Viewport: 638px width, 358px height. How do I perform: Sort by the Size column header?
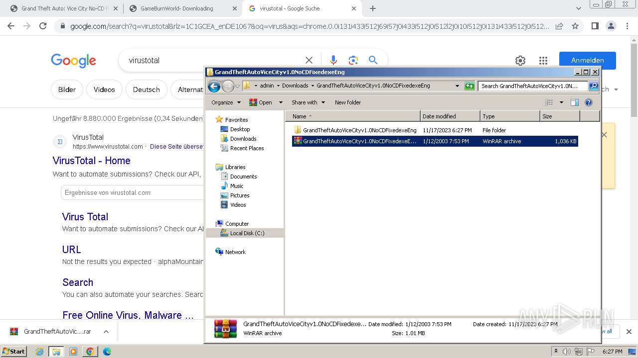point(560,116)
